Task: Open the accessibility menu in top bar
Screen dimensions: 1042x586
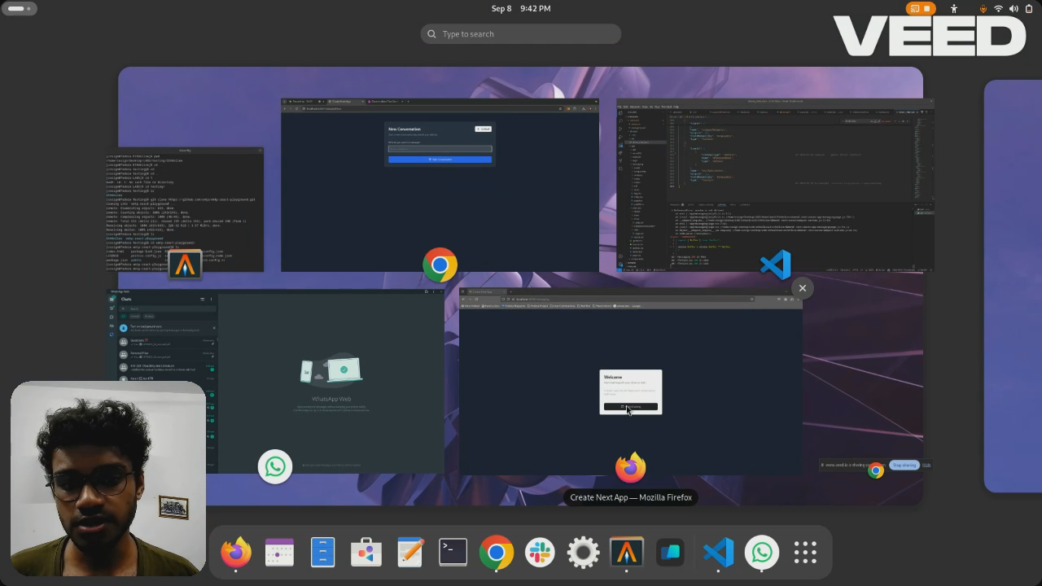Action: click(x=954, y=8)
